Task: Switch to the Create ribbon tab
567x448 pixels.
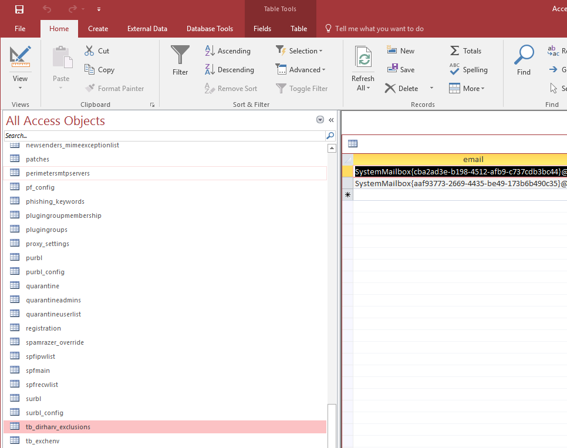Action: [98, 28]
